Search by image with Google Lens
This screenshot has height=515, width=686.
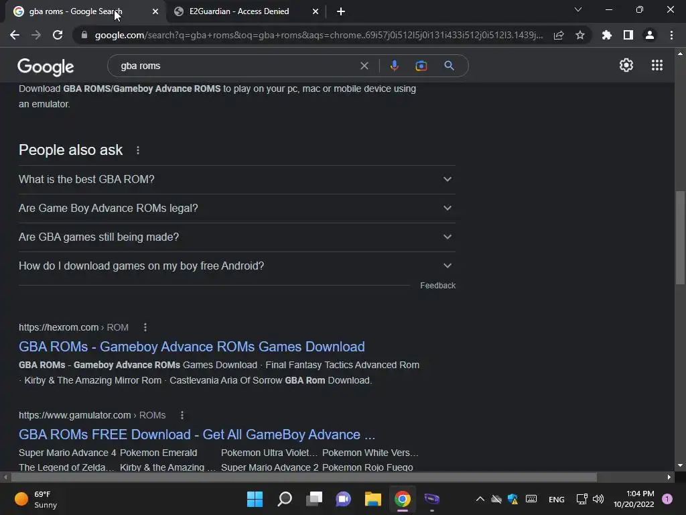[x=421, y=66]
